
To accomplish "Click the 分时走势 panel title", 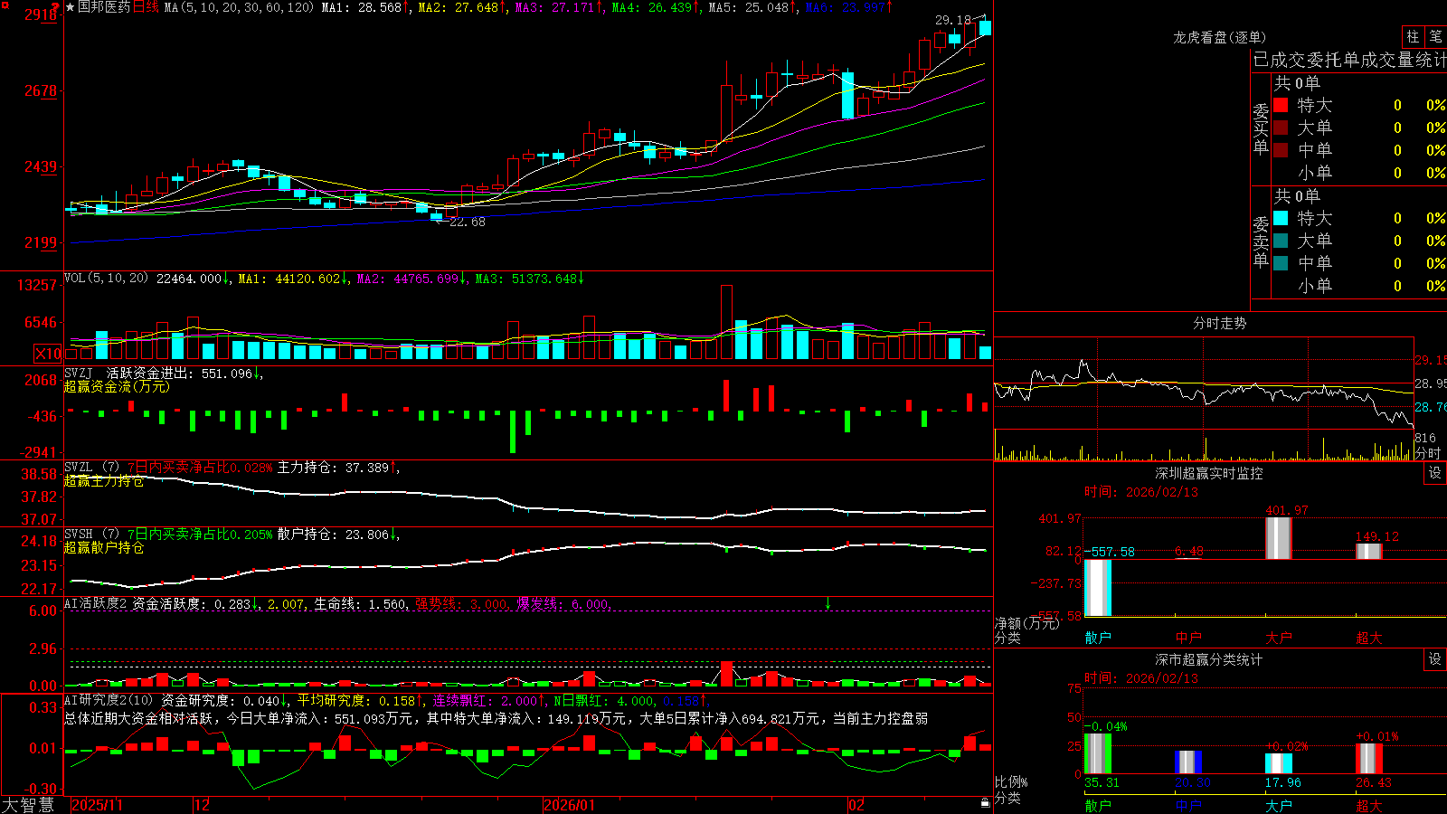I will [x=1219, y=323].
